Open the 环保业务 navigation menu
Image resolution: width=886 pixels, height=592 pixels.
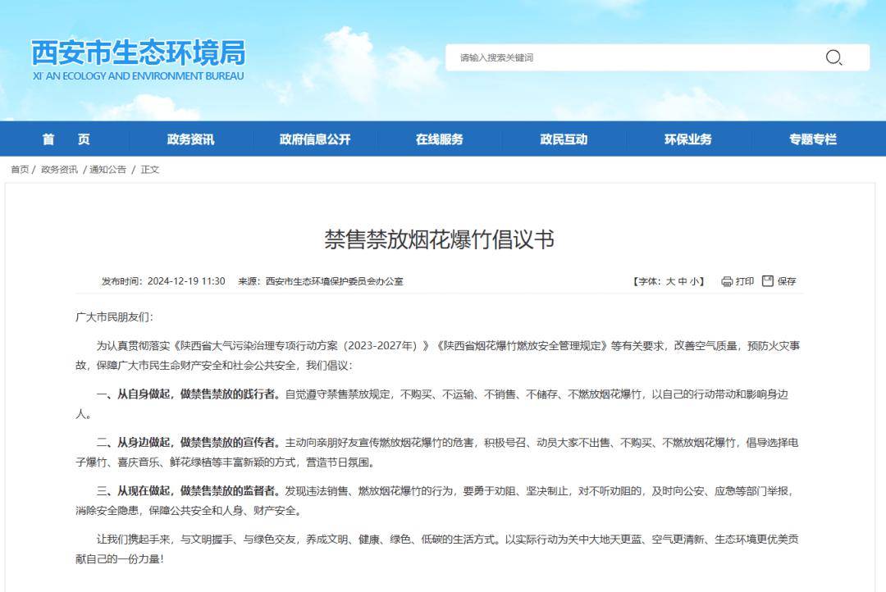(x=687, y=139)
